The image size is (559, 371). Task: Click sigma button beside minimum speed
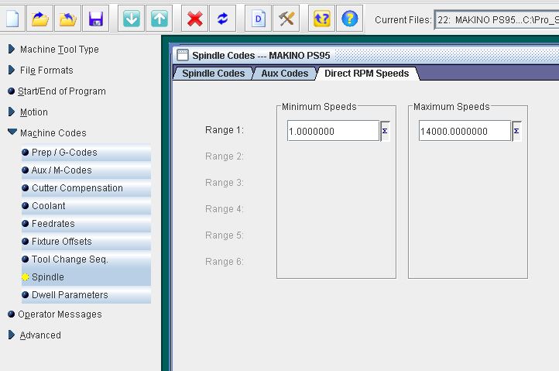point(385,131)
